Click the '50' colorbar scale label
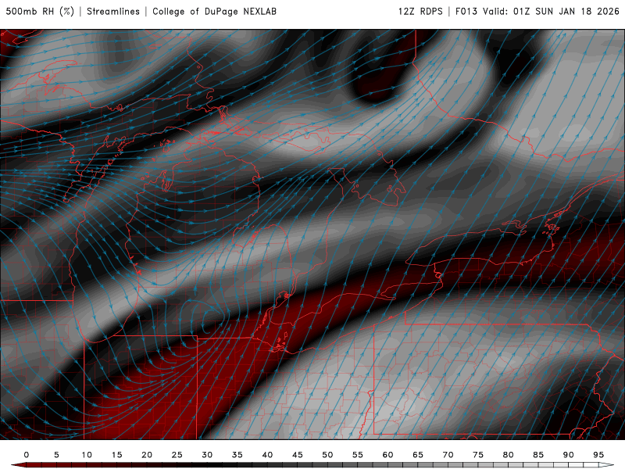This screenshot has width=625, height=469. click(327, 455)
